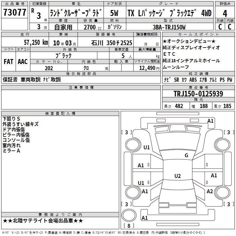Click the sales point ムーンルーフ

pos(176,67)
